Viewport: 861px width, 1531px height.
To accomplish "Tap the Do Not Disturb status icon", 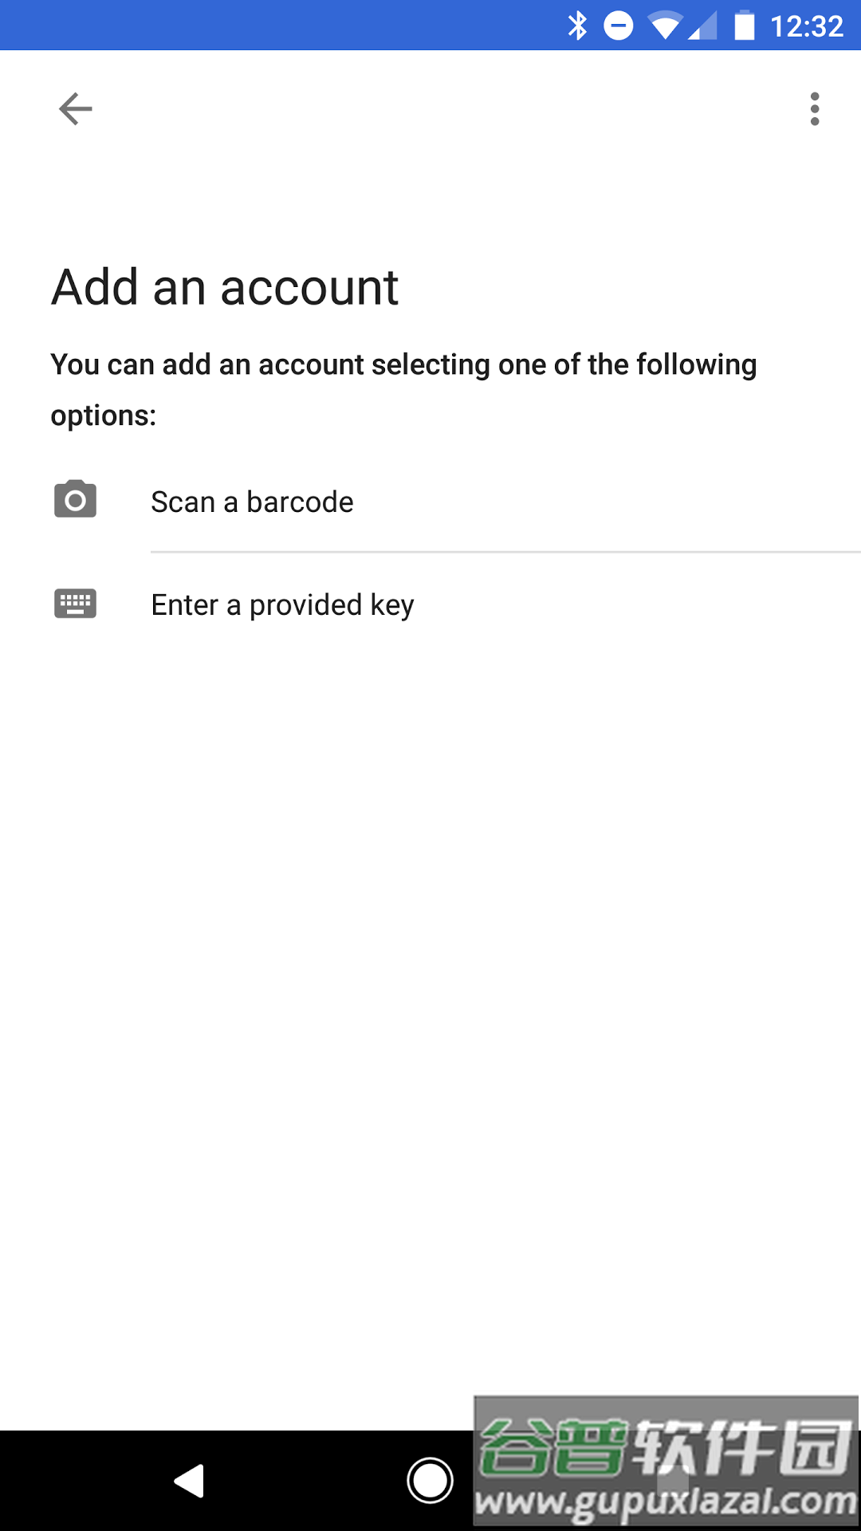I will pos(618,26).
